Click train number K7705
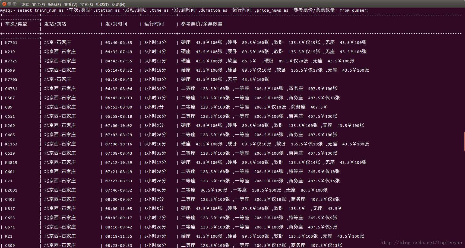The image size is (465, 248). 11,80
